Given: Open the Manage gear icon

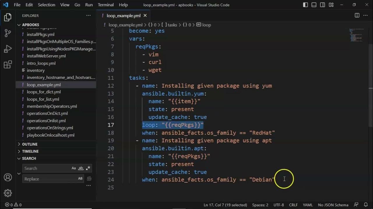Looking at the screenshot, I should coord(8,193).
